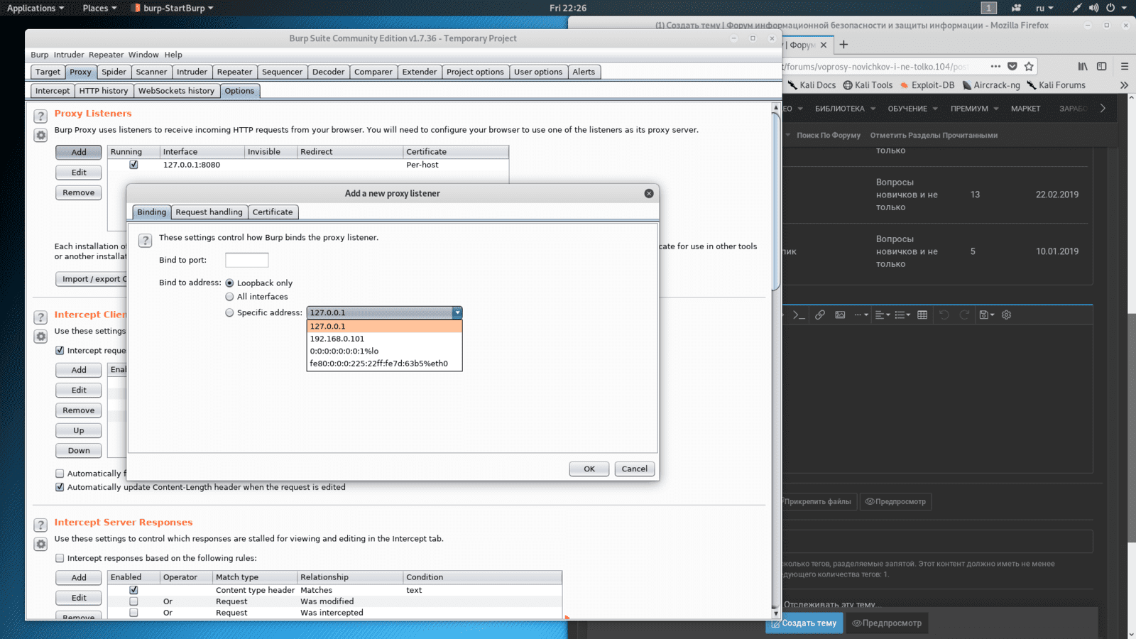
Task: Toggle editor settings gear in forum editor
Action: [x=1006, y=315]
